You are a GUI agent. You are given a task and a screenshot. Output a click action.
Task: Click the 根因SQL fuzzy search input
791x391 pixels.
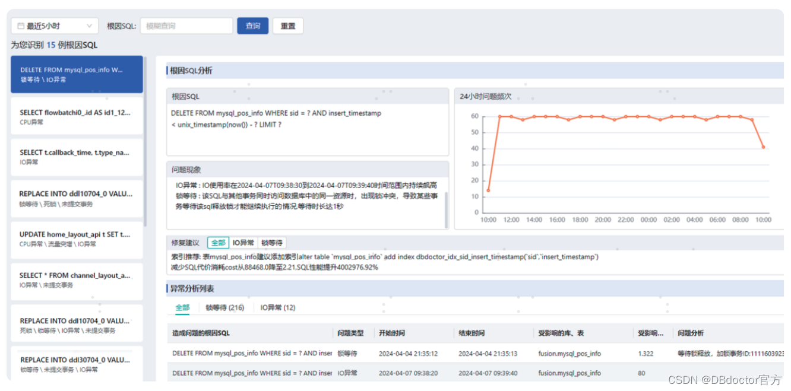point(186,26)
